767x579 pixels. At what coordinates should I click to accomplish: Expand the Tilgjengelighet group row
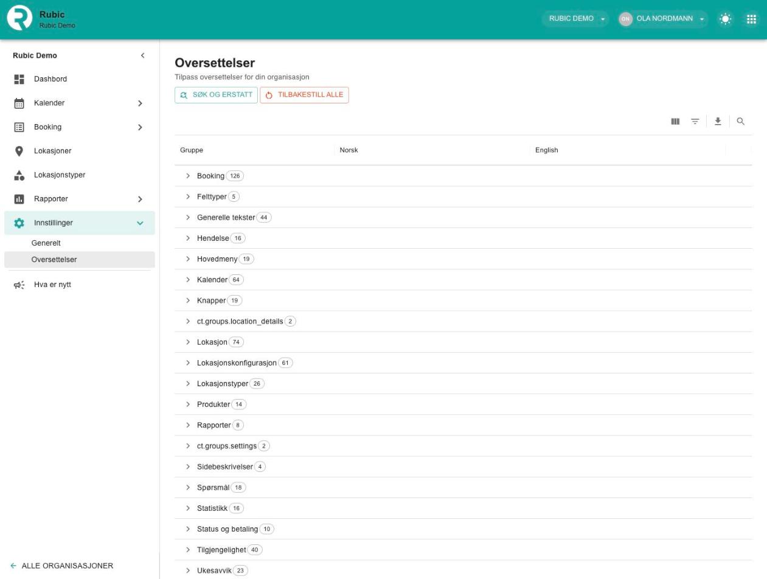click(188, 550)
